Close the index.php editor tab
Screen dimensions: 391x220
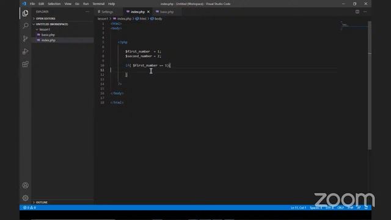tap(148, 12)
